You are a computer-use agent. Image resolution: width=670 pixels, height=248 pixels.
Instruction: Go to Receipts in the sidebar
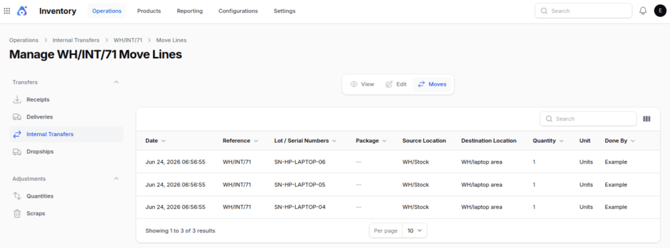[x=66, y=99]
